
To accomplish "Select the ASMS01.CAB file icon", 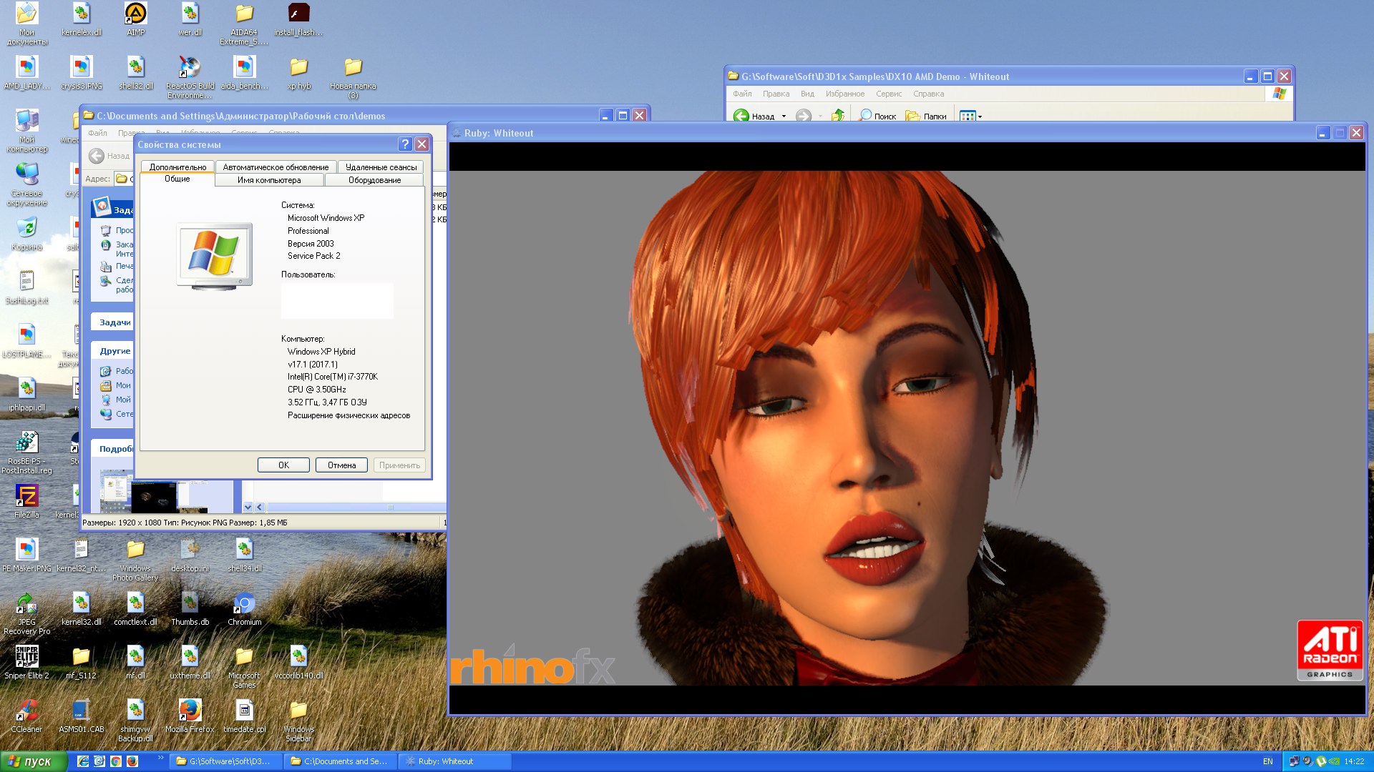I will [x=82, y=716].
